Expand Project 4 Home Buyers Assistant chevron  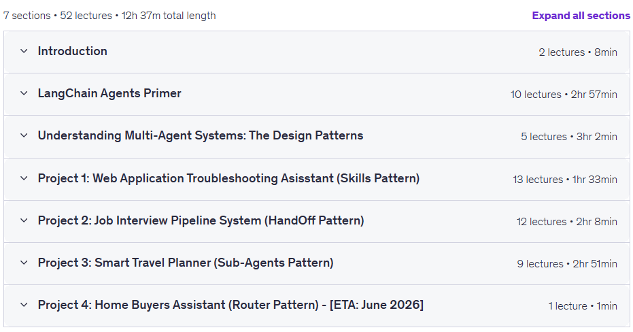click(24, 305)
